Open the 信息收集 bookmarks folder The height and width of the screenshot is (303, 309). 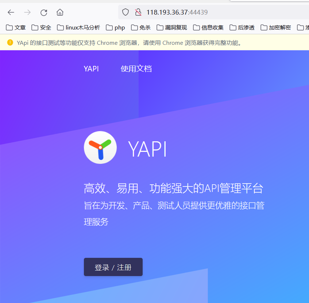click(x=208, y=28)
